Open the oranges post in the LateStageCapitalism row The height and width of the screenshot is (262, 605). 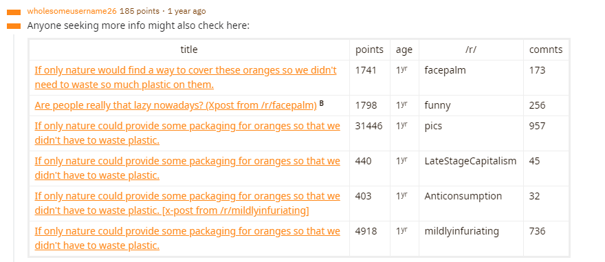click(x=188, y=168)
